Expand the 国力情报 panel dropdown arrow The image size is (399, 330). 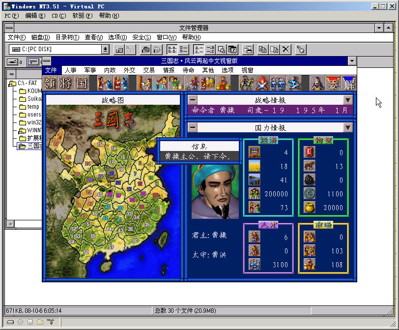pyautogui.click(x=348, y=127)
